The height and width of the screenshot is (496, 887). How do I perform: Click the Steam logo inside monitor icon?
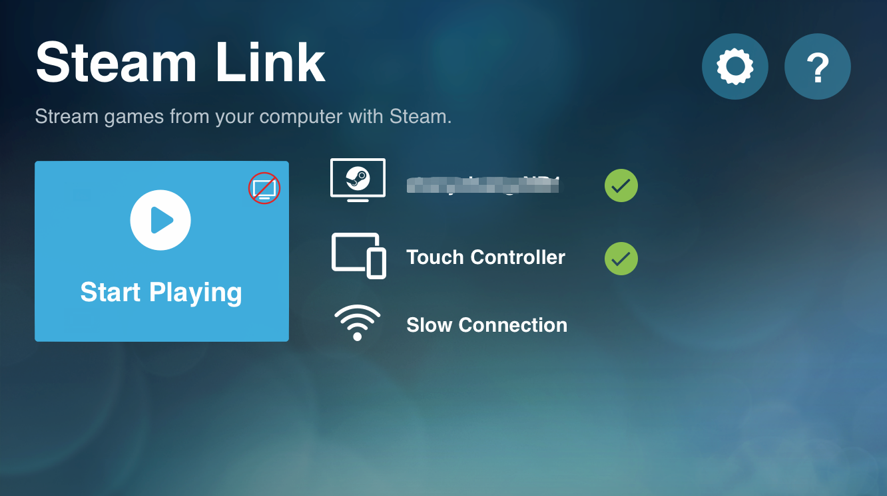pos(358,178)
